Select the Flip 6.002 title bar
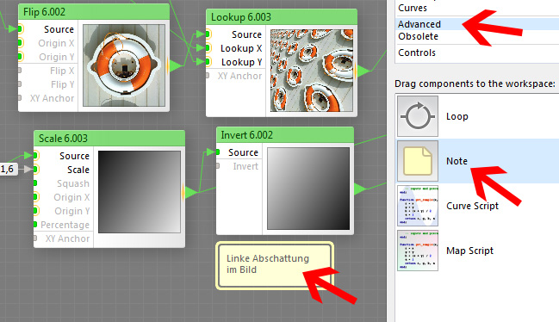Screen dimensions: 559x322 pos(94,12)
